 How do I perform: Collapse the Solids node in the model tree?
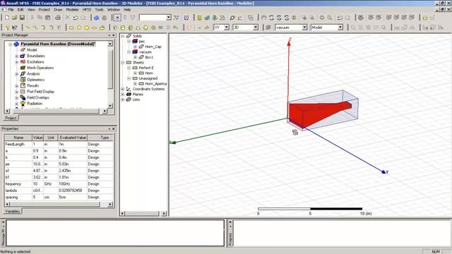(123, 36)
